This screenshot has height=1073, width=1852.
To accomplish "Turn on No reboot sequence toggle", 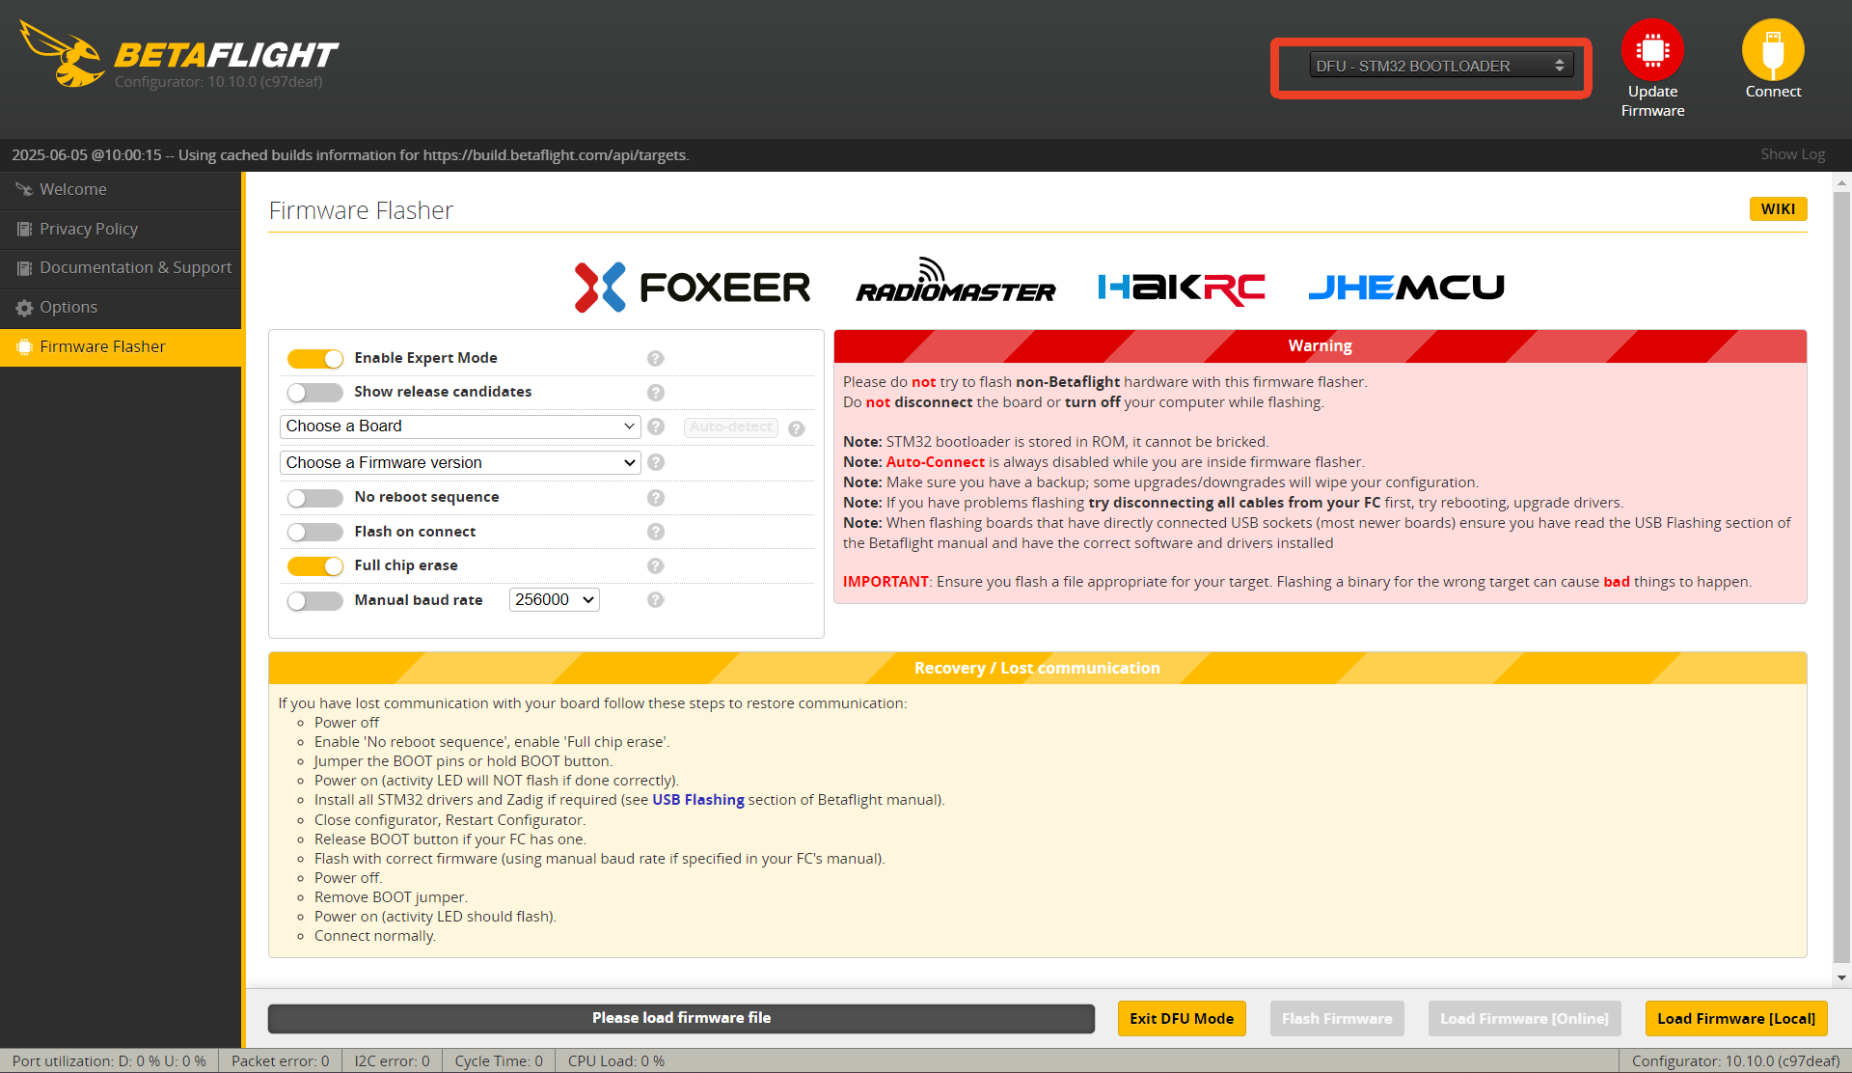I will click(x=314, y=498).
